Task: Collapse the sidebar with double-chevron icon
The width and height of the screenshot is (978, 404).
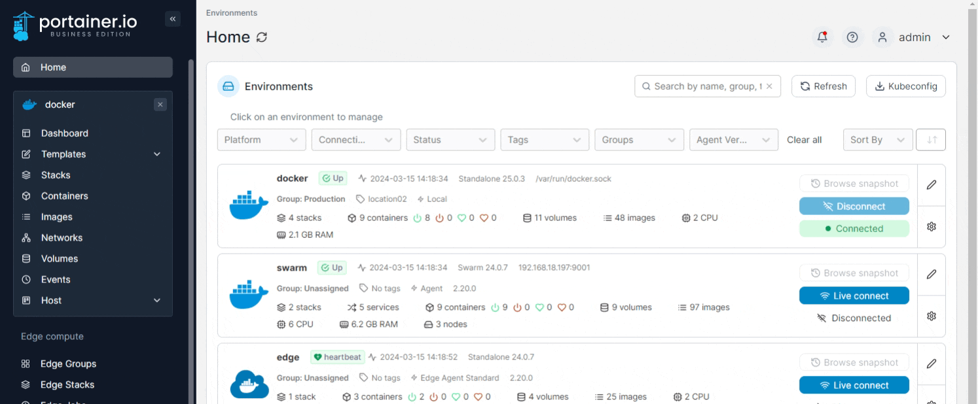Action: (173, 19)
